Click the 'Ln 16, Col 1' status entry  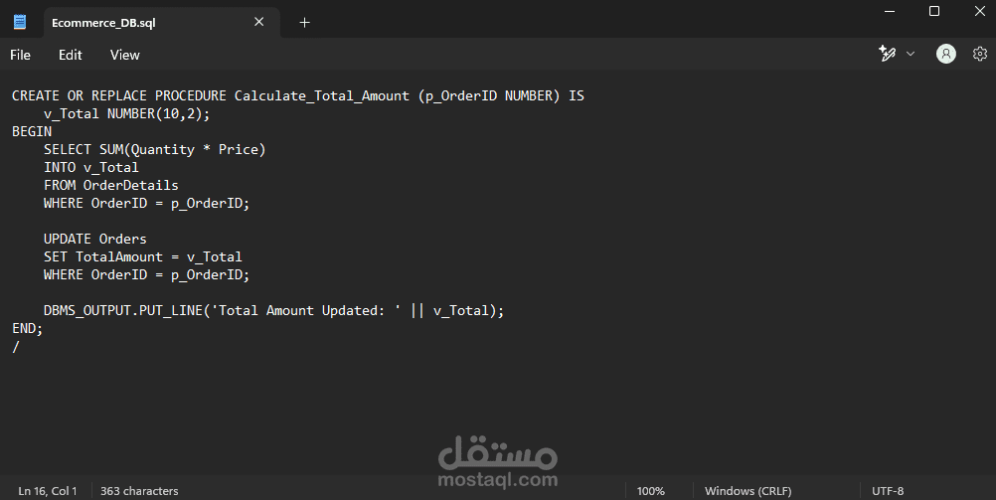[x=48, y=491]
